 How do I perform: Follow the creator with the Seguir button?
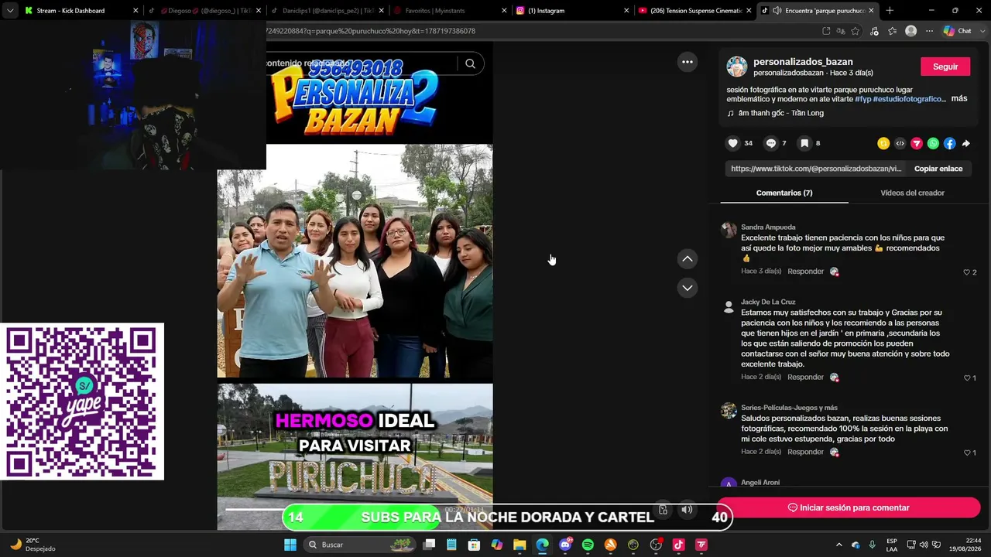click(x=945, y=67)
